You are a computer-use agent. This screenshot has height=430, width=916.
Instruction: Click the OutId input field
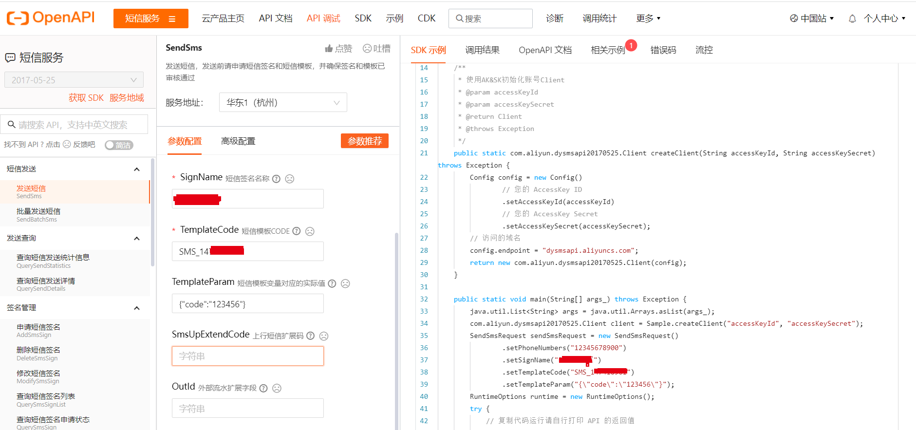248,408
